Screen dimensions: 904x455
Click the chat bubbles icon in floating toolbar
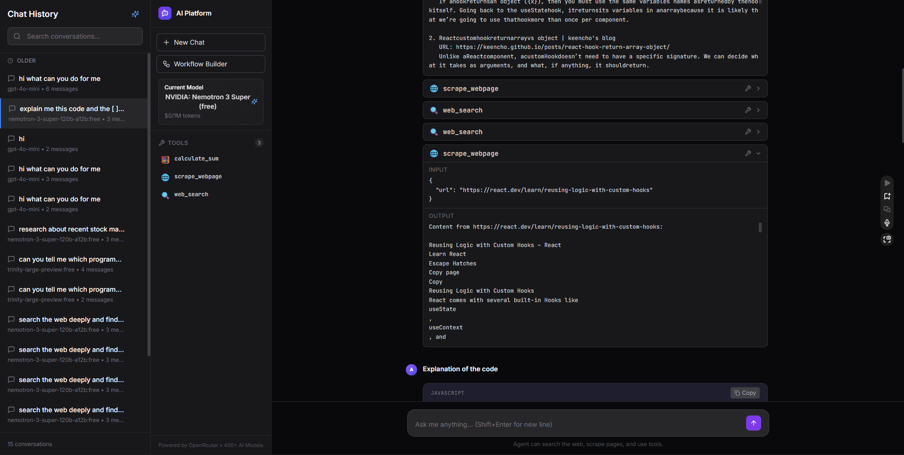pos(887,209)
